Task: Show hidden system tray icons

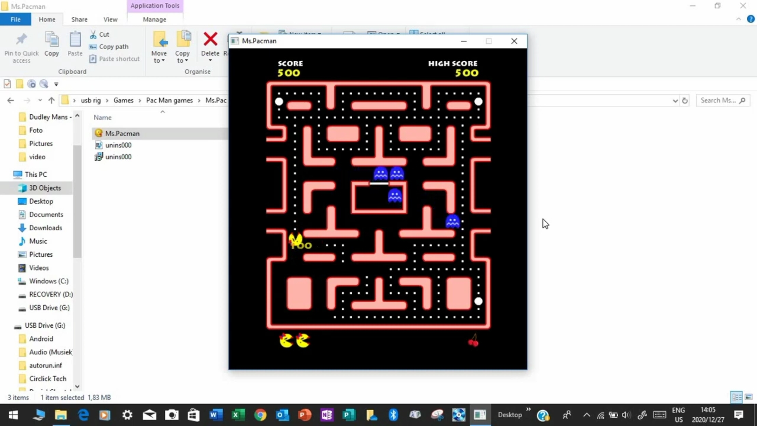Action: pyautogui.click(x=587, y=415)
